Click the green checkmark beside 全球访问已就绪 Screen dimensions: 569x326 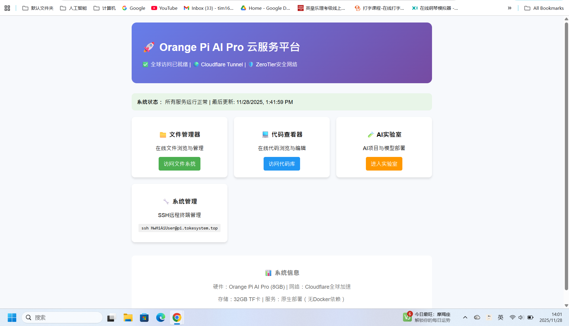click(145, 64)
